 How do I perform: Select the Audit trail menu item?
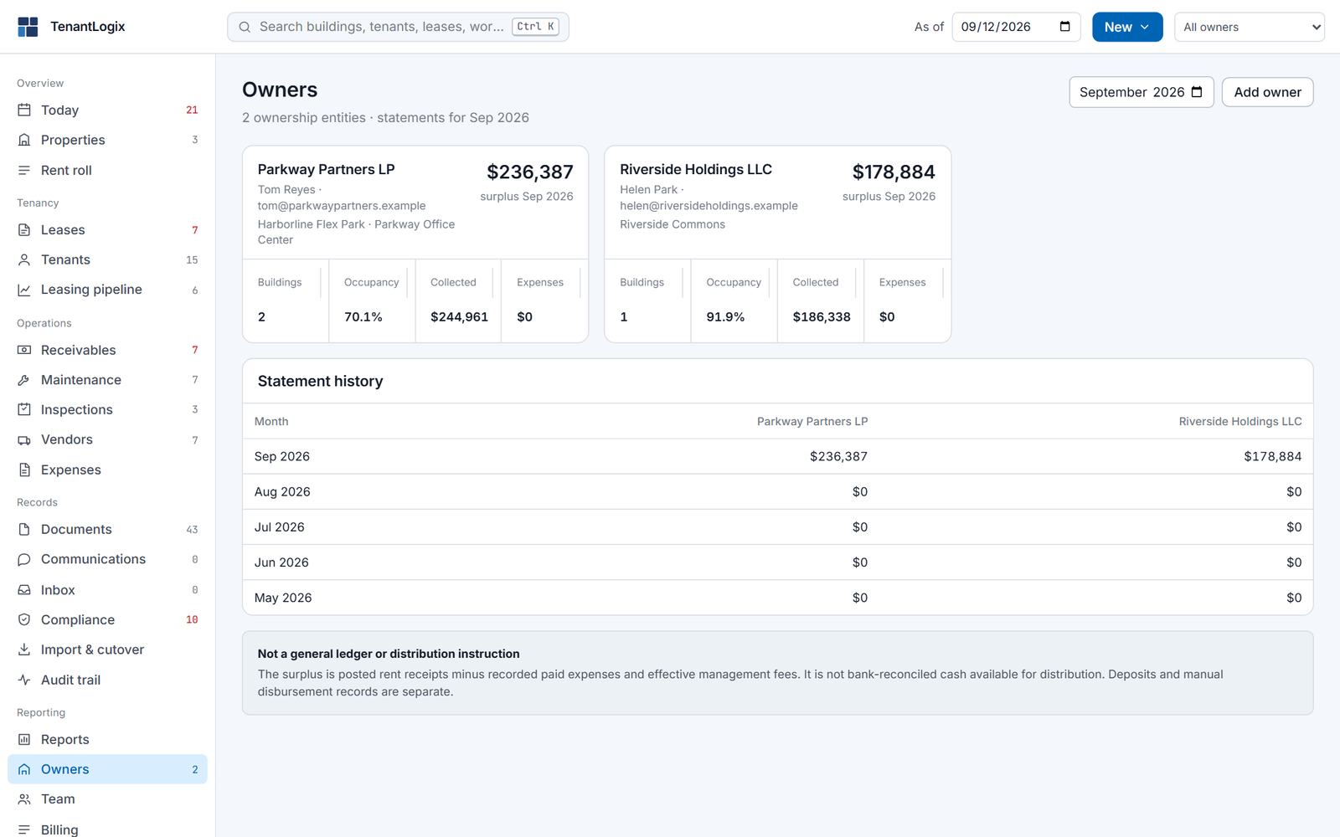(107, 680)
